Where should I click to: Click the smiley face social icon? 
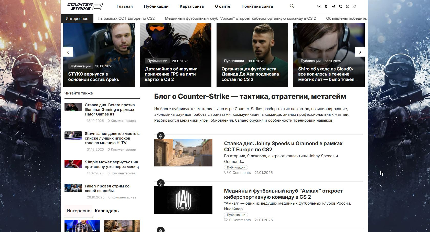[354, 6]
